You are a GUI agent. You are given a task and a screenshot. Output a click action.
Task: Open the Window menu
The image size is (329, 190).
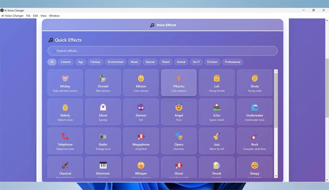tap(54, 16)
